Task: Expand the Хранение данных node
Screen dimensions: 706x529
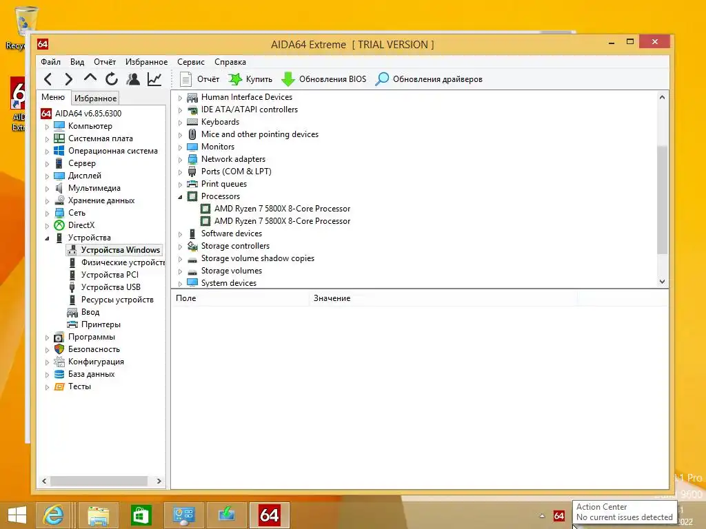Action: pos(48,201)
